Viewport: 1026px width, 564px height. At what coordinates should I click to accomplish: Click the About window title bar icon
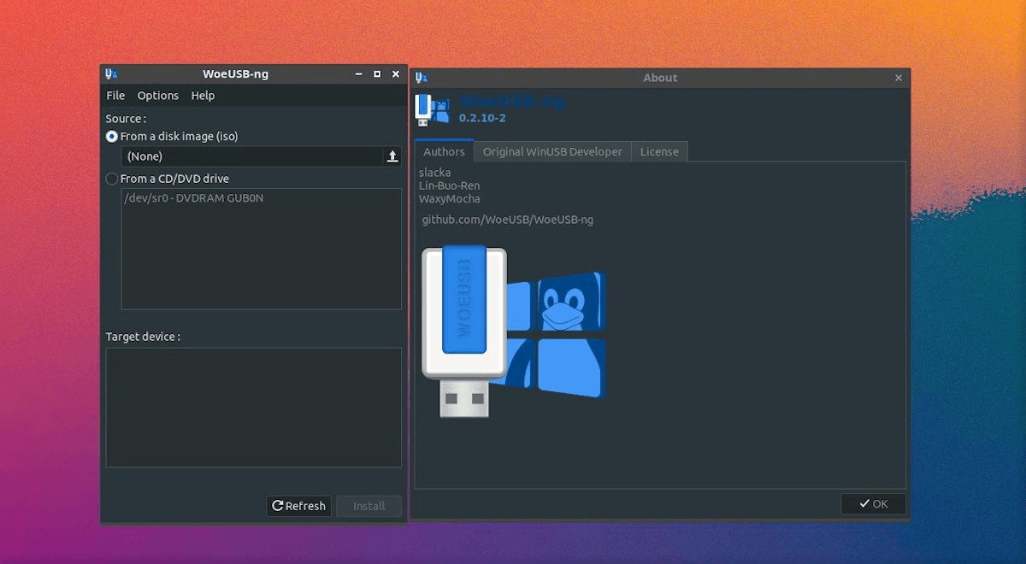tap(421, 78)
